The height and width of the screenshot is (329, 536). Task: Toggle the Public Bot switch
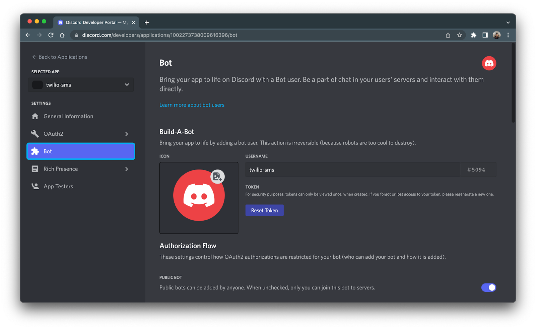pyautogui.click(x=489, y=287)
